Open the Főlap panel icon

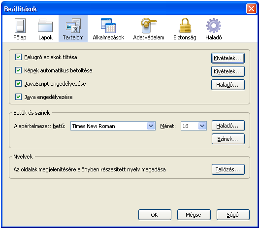[20, 26]
